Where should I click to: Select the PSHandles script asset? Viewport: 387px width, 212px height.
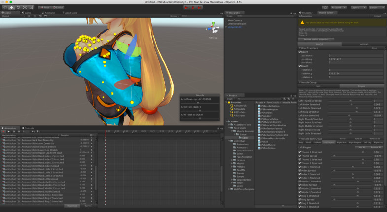pyautogui.click(x=265, y=113)
